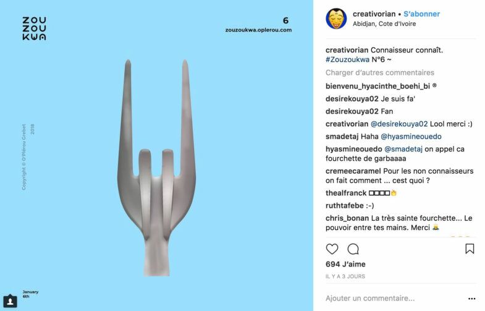Screen dimensions: 485x311
Task: Open the comment bubble icon
Action: coord(353,249)
